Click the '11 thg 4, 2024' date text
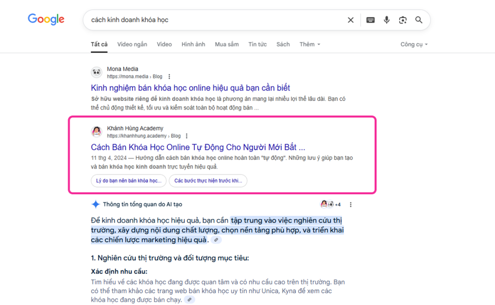 tap(109, 158)
